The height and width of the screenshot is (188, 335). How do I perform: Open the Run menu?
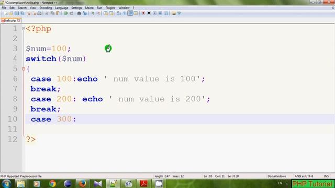point(99,8)
